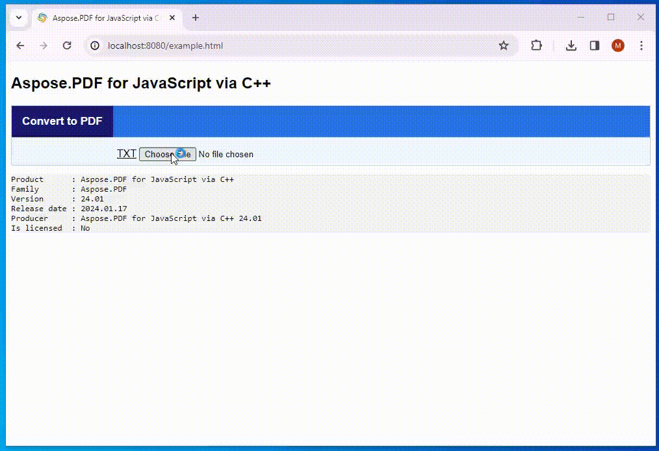This screenshot has height=451, width=659.
Task: Click the forward navigation arrow
Action: pyautogui.click(x=44, y=45)
